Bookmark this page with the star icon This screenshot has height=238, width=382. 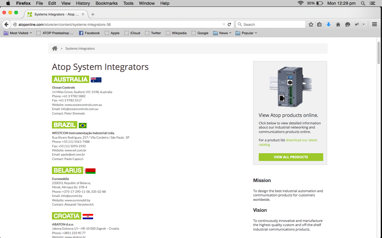[x=311, y=24]
